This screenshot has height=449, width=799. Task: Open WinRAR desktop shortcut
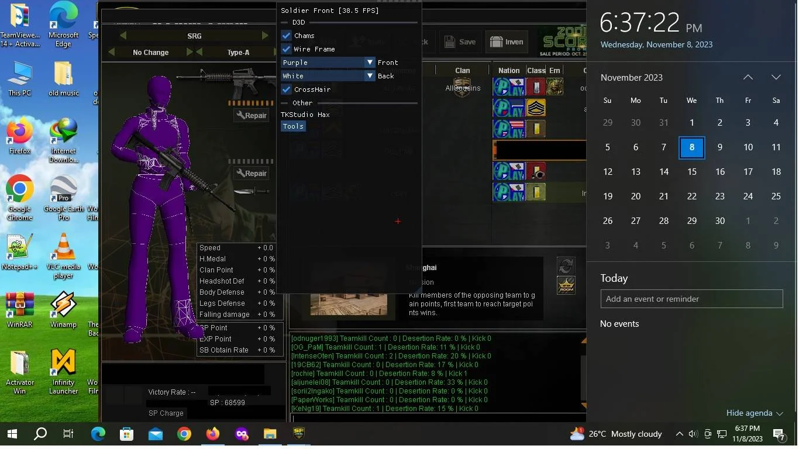(x=20, y=310)
